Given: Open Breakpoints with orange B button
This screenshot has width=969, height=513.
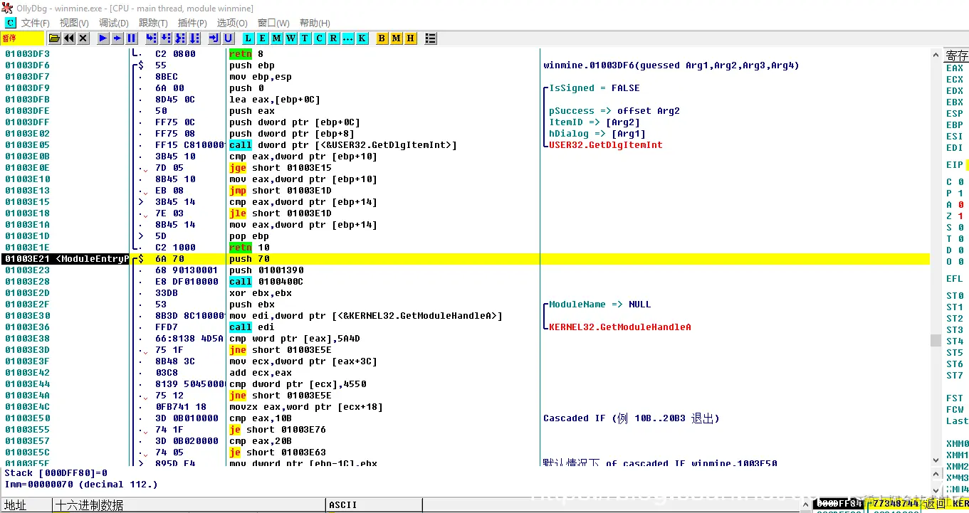Looking at the screenshot, I should point(382,38).
